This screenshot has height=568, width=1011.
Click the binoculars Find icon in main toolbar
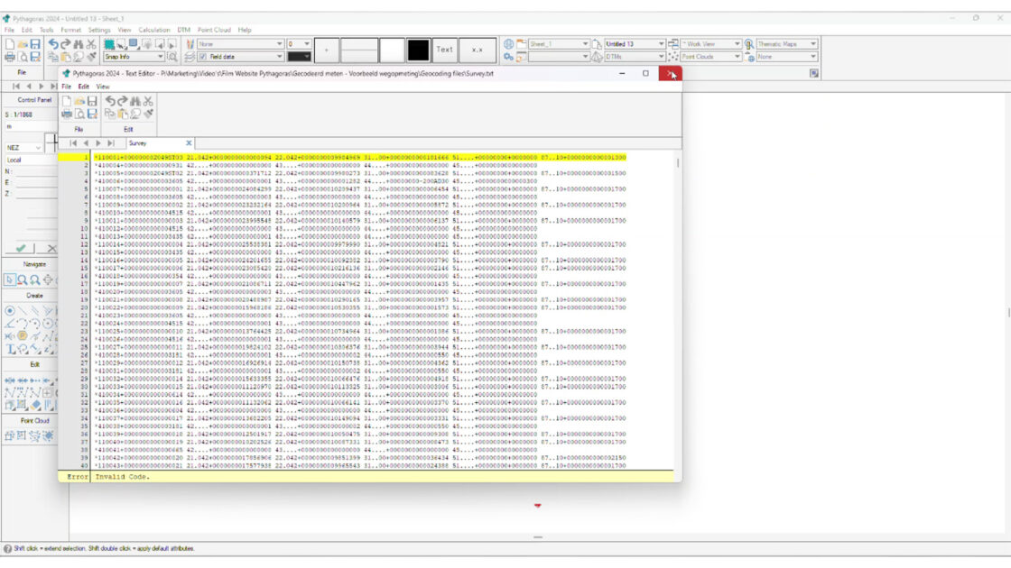tap(78, 44)
